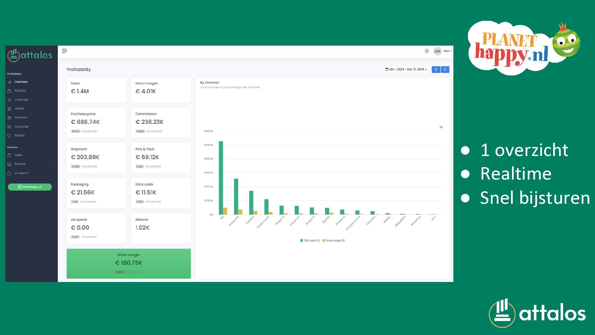595x335 pixels.
Task: Click the Whatsapp us button
Action: tap(30, 187)
